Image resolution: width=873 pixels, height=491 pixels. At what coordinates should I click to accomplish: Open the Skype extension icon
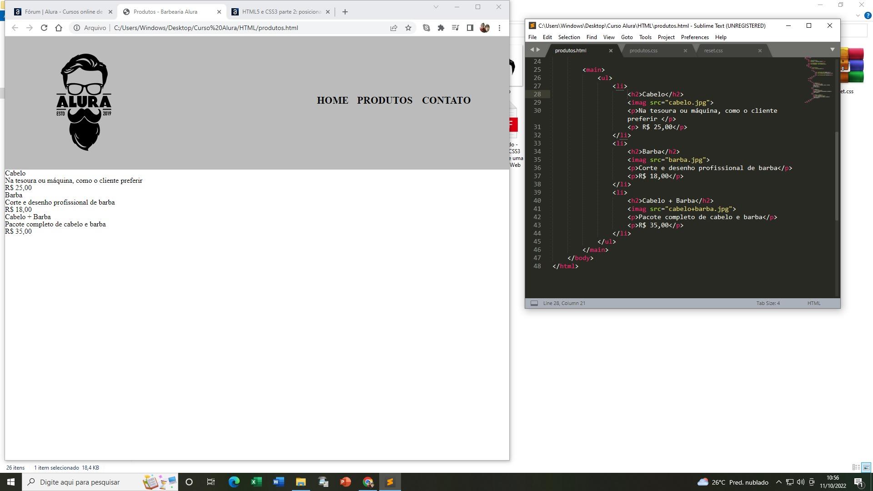coord(426,28)
